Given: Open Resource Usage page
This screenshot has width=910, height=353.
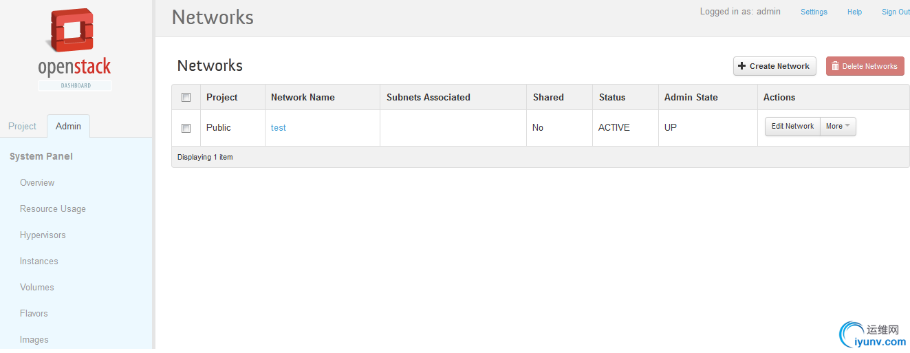Looking at the screenshot, I should point(53,209).
